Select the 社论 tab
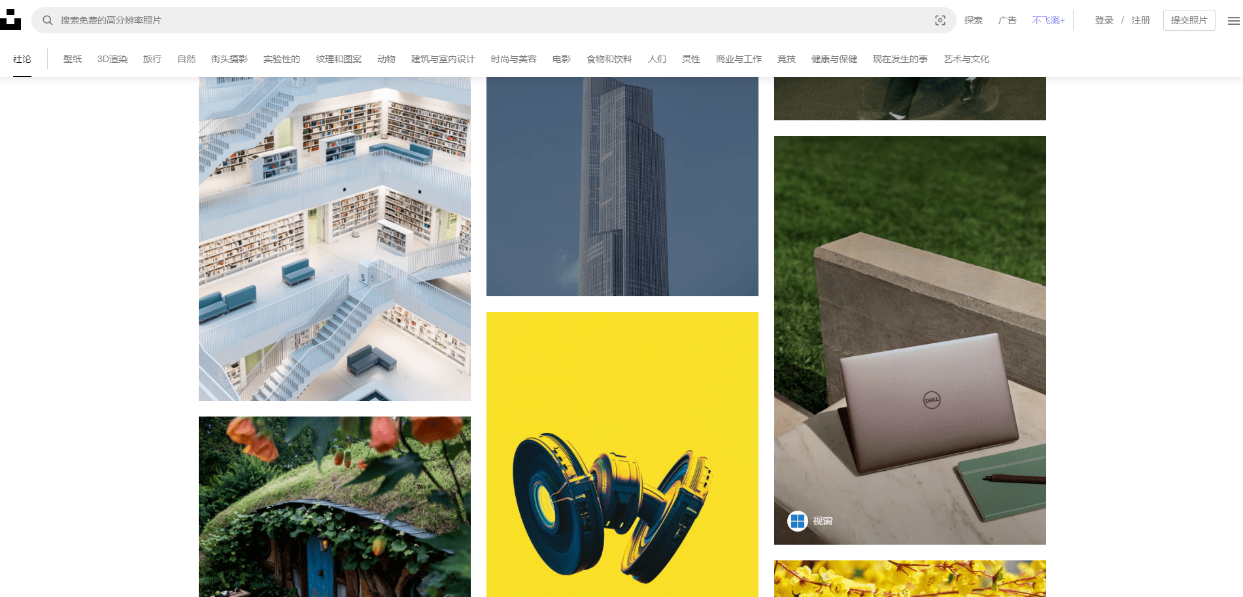The height and width of the screenshot is (597, 1243). [x=22, y=59]
